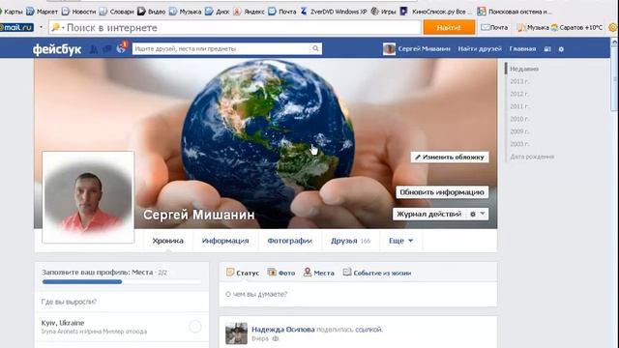The width and height of the screenshot is (619, 348).
Task: Open Надежда Осипова profile link
Action: 283,330
